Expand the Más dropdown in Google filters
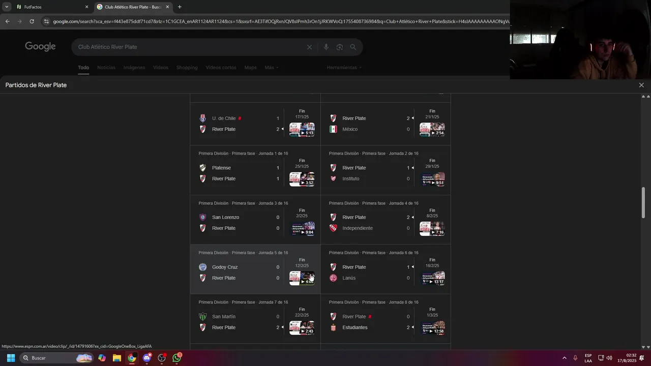 (x=272, y=68)
